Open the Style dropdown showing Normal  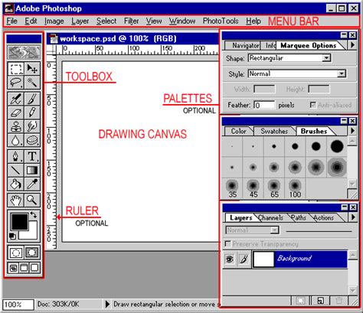point(342,74)
